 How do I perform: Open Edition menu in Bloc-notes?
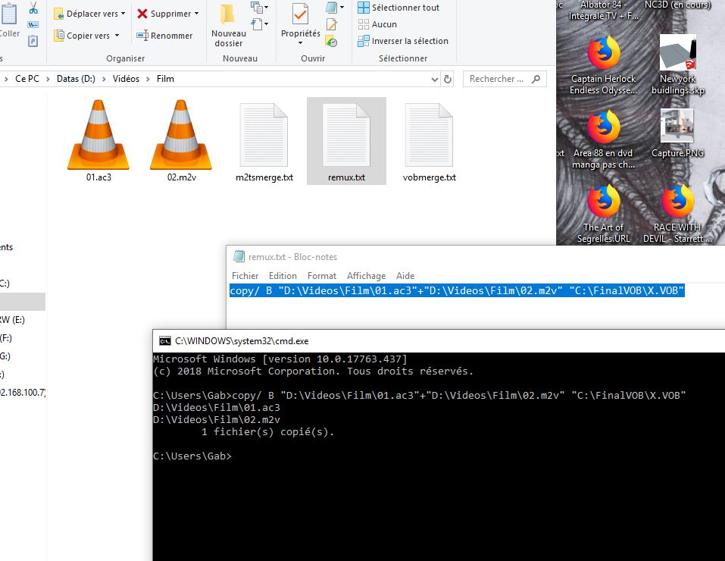click(283, 276)
